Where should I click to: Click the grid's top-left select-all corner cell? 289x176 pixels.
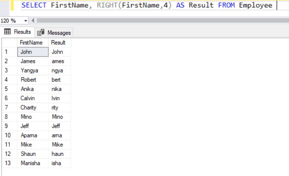tap(9, 42)
